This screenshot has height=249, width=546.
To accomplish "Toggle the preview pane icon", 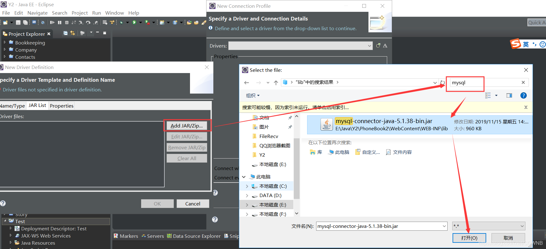I will pos(509,95).
